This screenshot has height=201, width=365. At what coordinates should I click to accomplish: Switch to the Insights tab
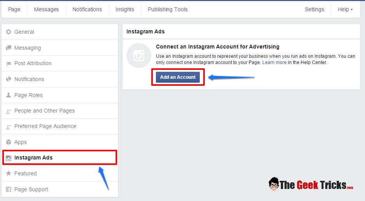click(x=125, y=9)
